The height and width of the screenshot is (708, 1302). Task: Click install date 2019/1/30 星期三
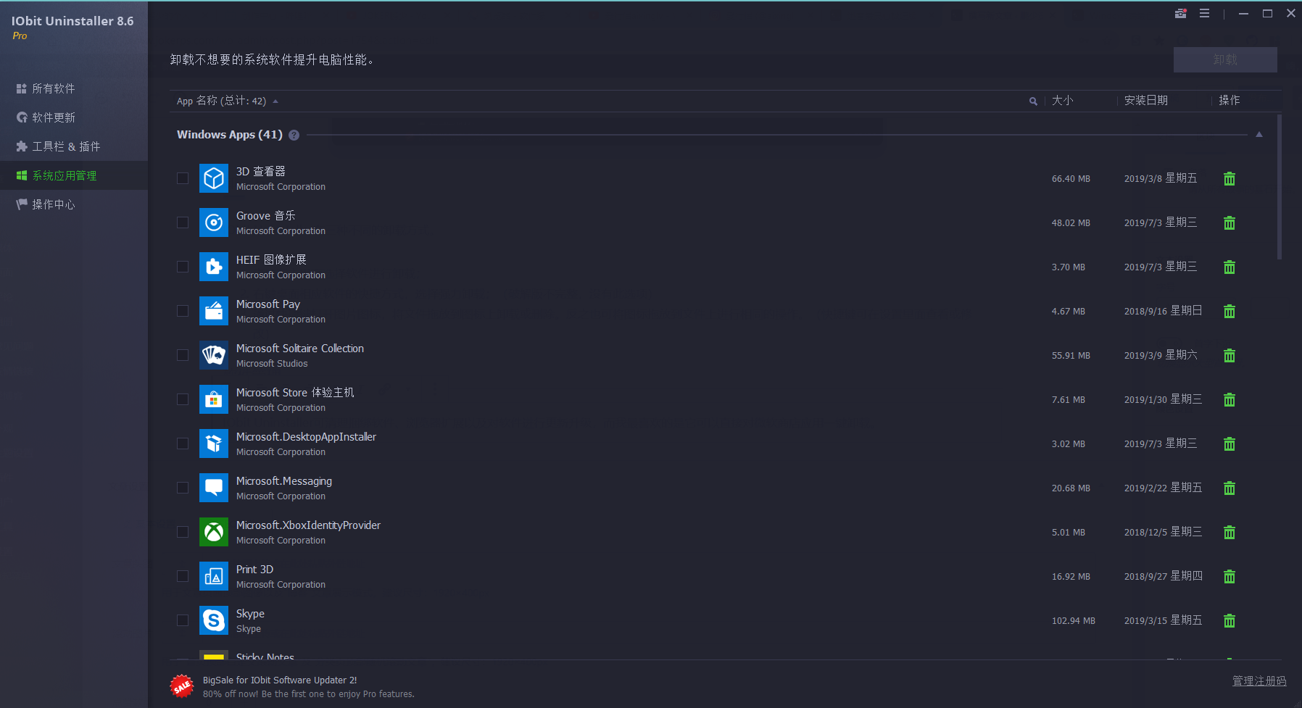point(1163,399)
